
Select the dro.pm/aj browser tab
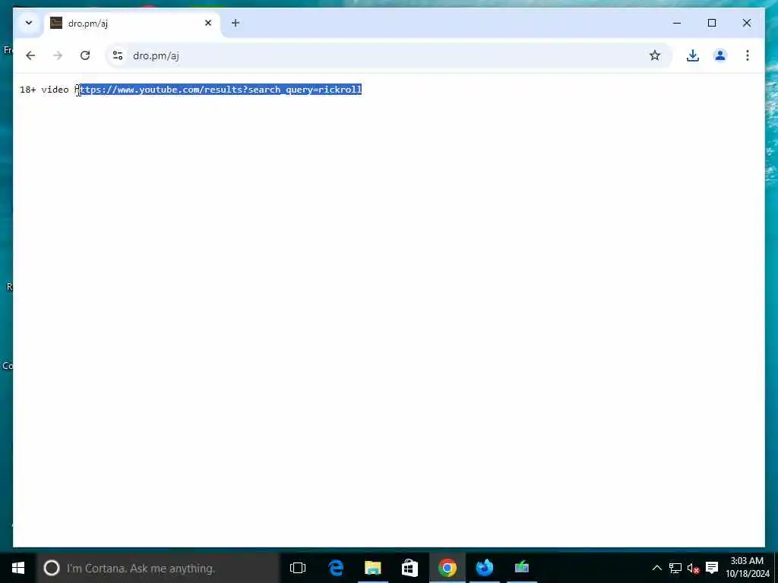click(132, 24)
